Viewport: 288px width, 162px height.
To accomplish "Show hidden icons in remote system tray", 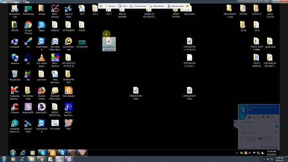I will [x=237, y=153].
